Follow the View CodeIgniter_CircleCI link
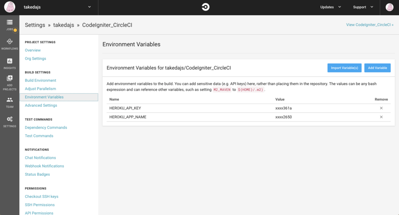This screenshot has height=215, width=399. [369, 25]
